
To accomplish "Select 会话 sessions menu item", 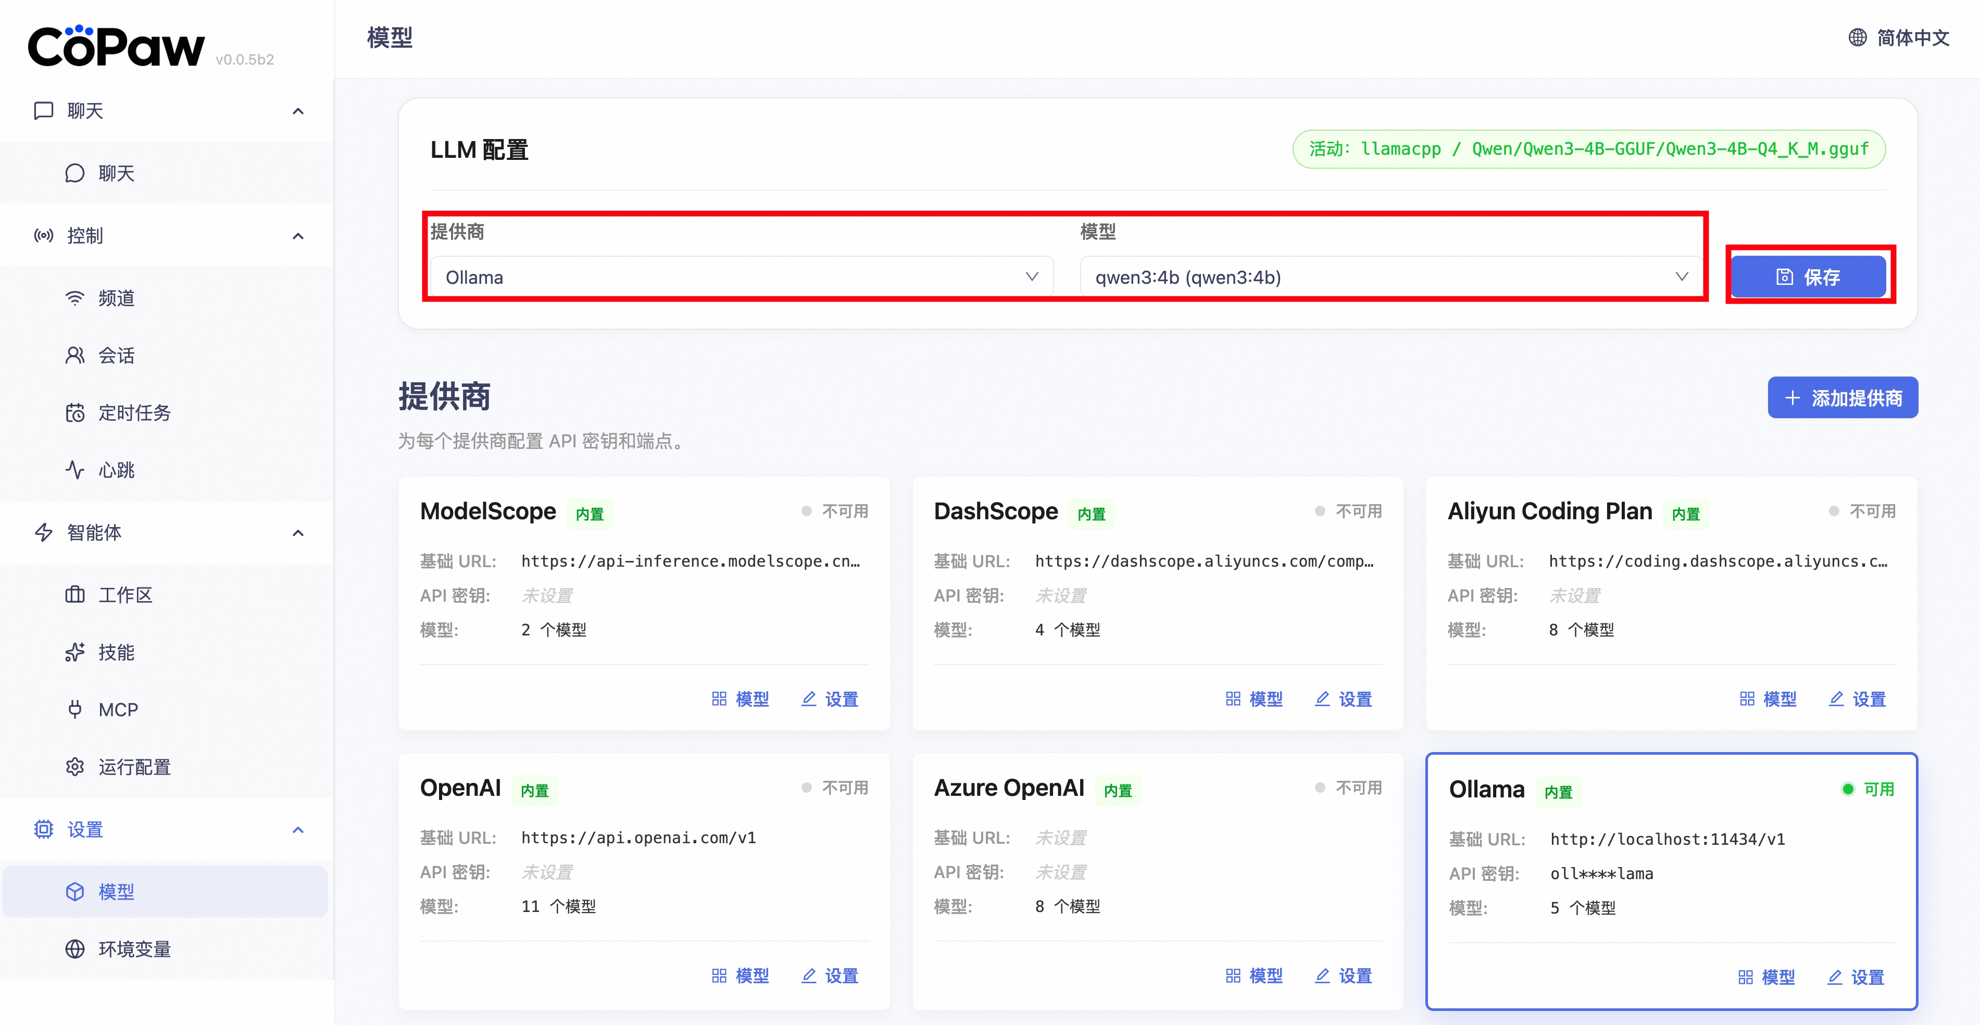I will tap(116, 355).
